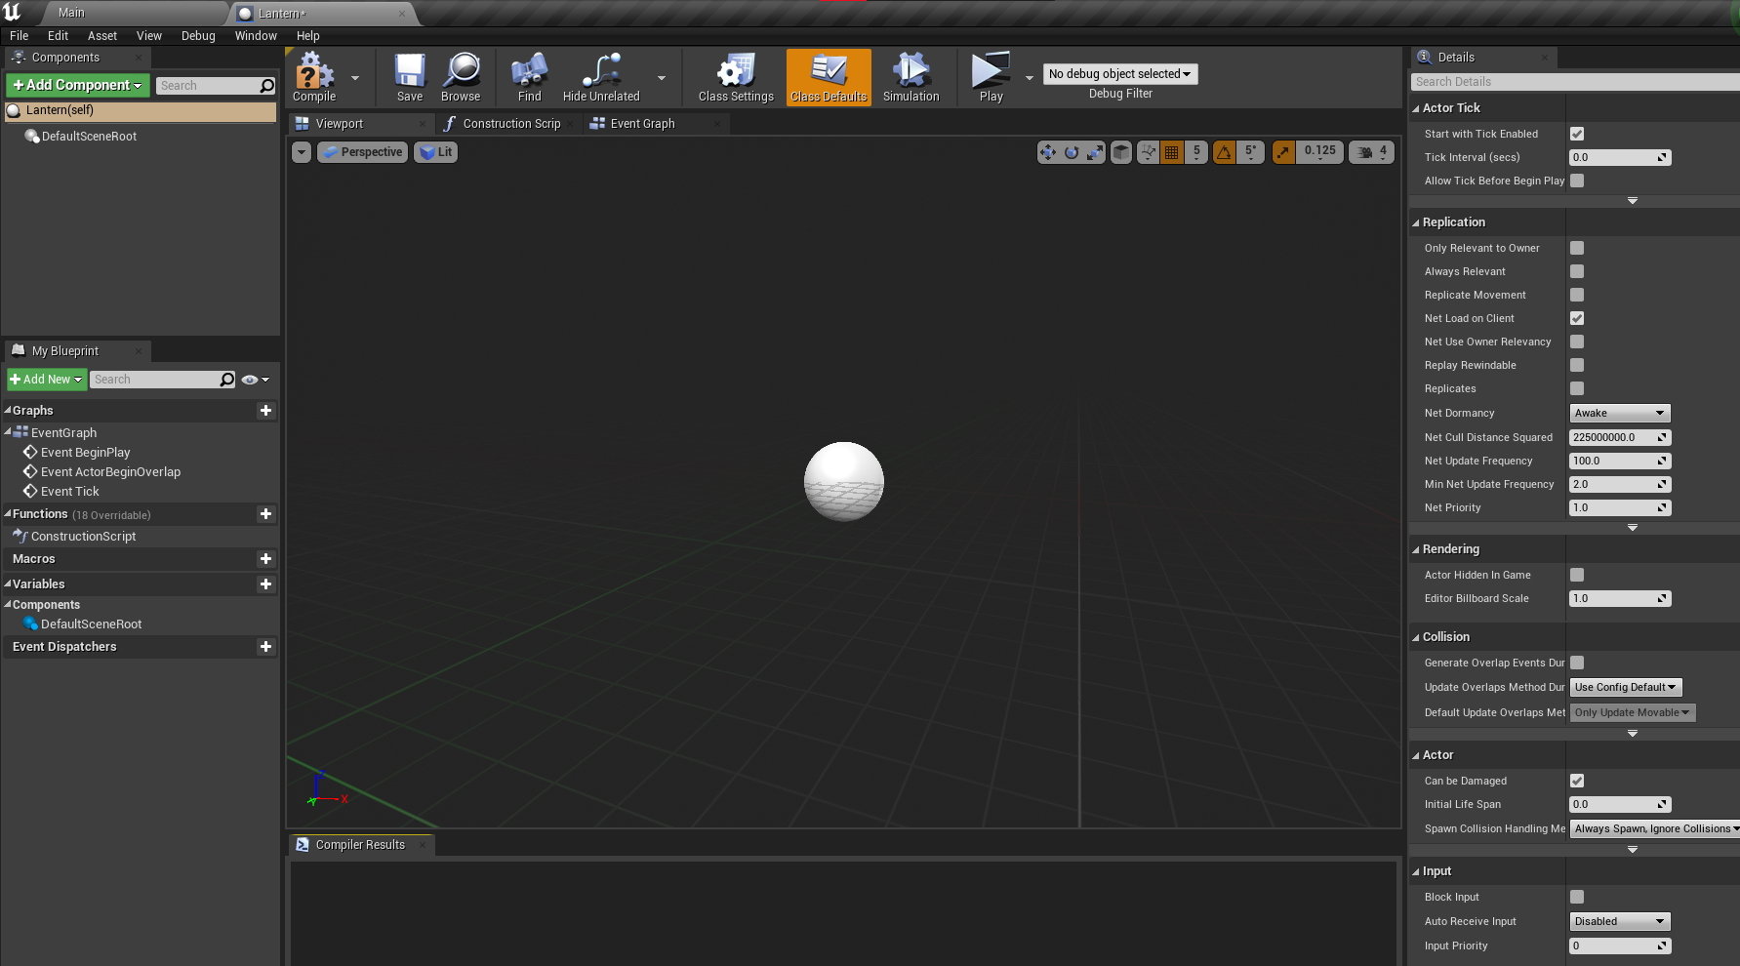Open the Asset menu
The width and height of the screenshot is (1740, 966).
[x=101, y=36]
